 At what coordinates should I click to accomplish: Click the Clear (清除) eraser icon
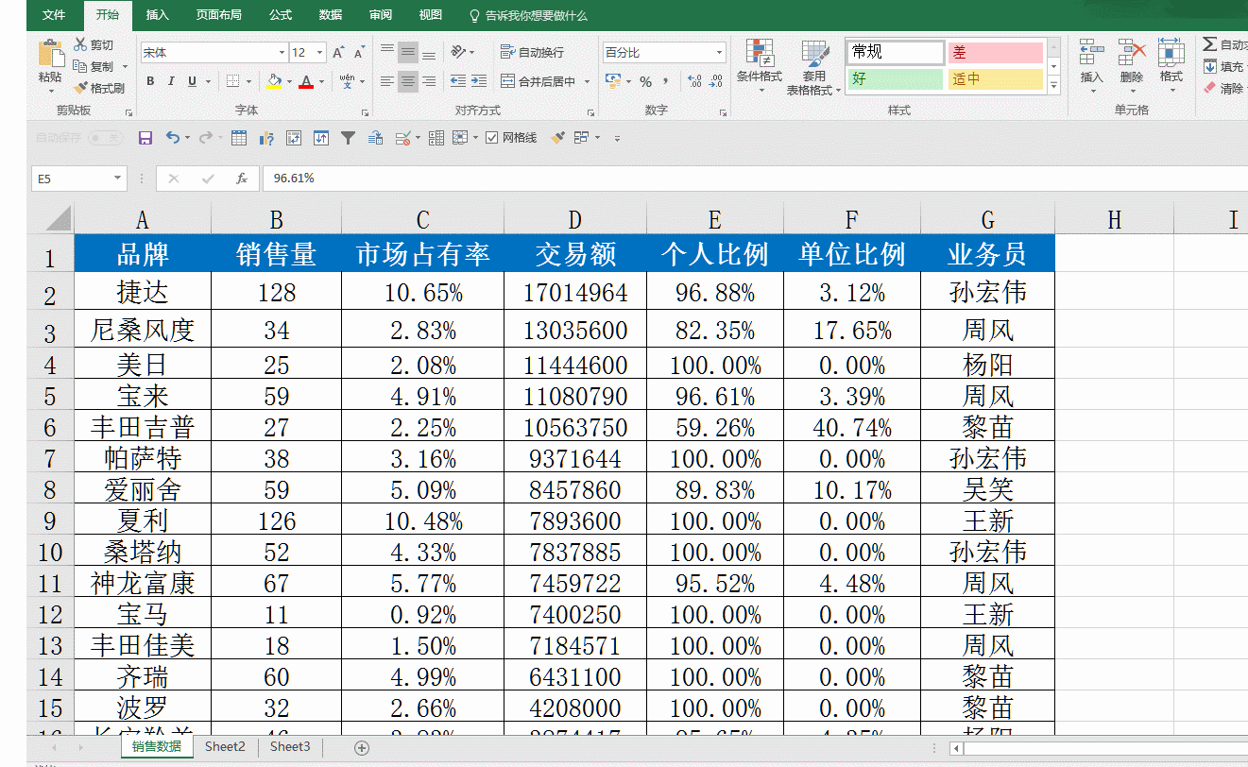[x=1210, y=88]
